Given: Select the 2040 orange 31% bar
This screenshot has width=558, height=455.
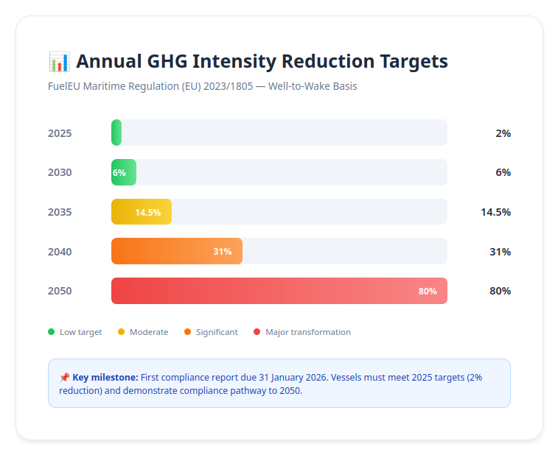Looking at the screenshot, I should point(177,251).
